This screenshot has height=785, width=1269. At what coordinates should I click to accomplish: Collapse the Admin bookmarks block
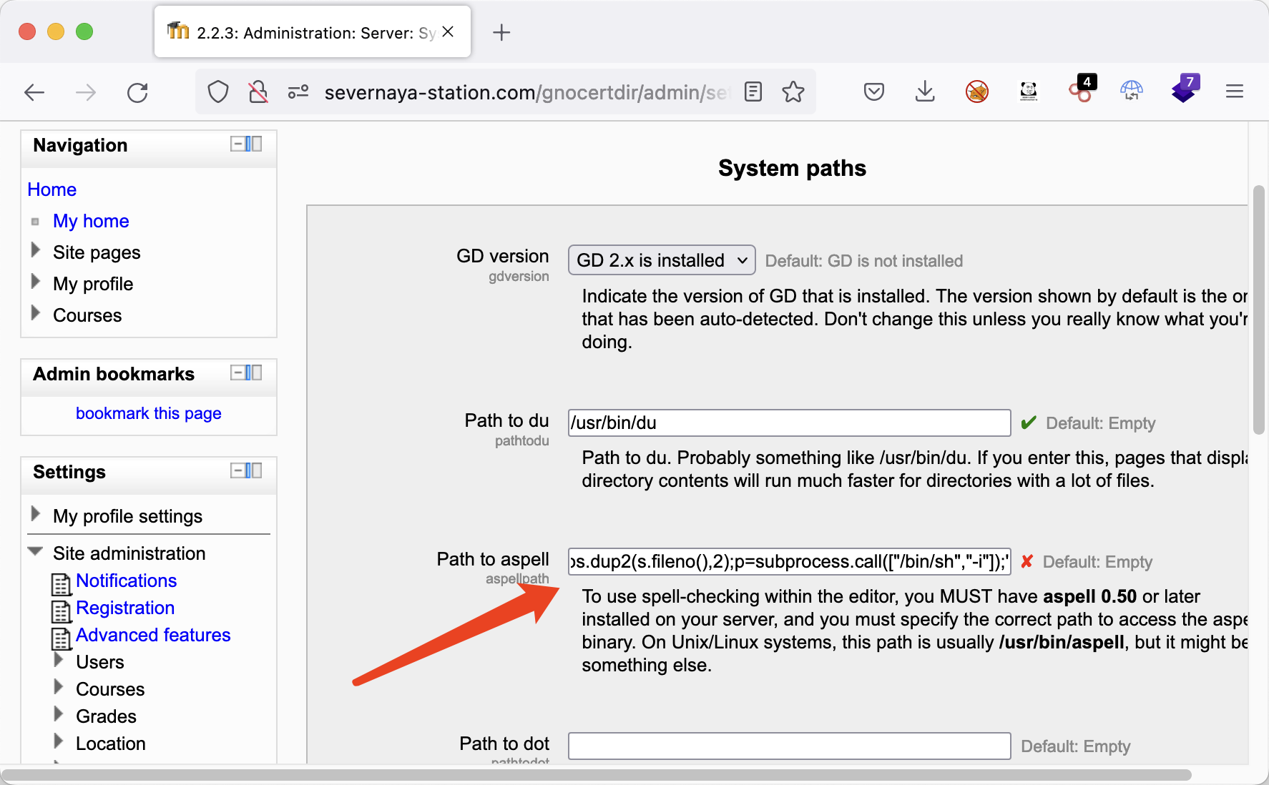237,373
